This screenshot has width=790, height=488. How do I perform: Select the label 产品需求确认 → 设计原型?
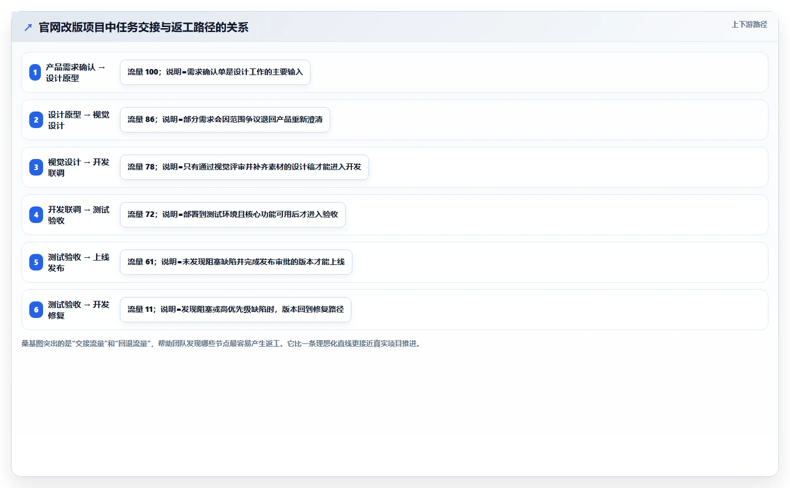point(75,72)
